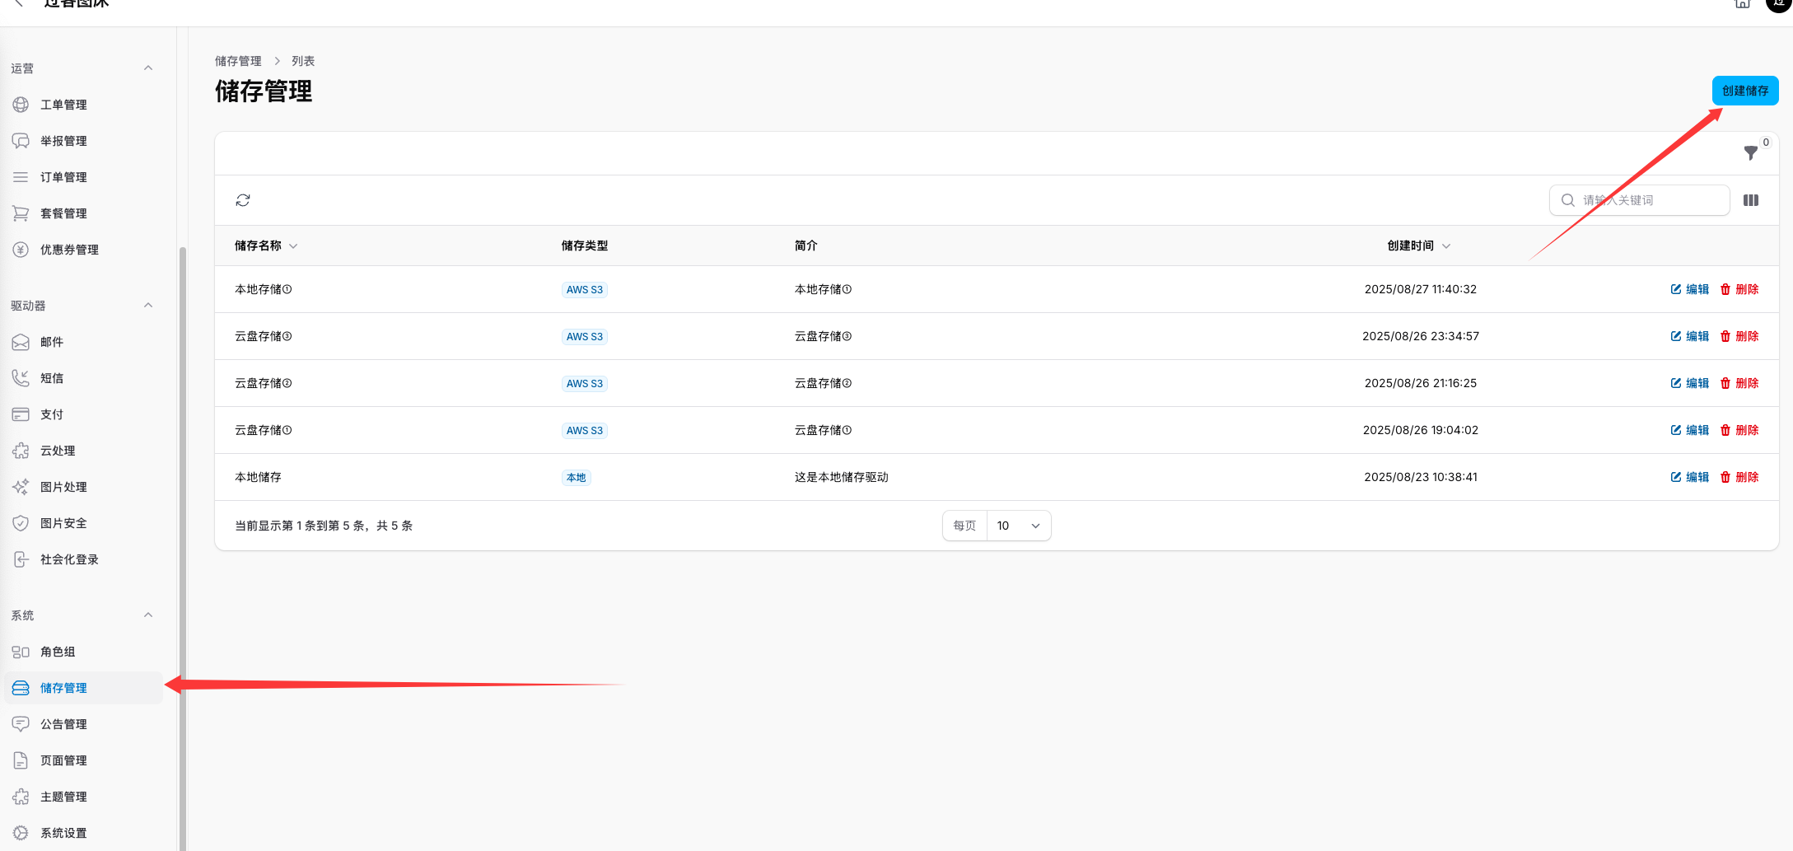
Task: Click the home icon in the header
Action: (x=1742, y=4)
